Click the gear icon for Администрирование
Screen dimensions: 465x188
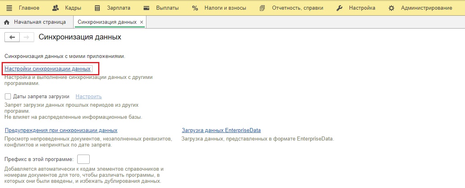pos(392,8)
